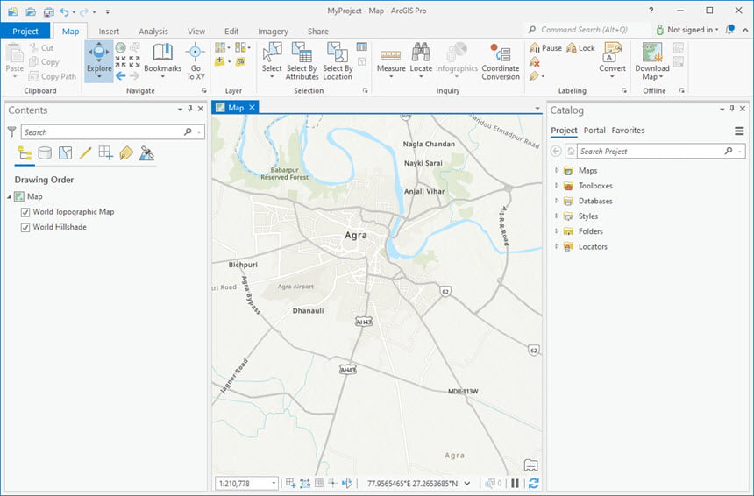Open the Help question mark button
Screen dimensions: 754x496
click(x=651, y=11)
